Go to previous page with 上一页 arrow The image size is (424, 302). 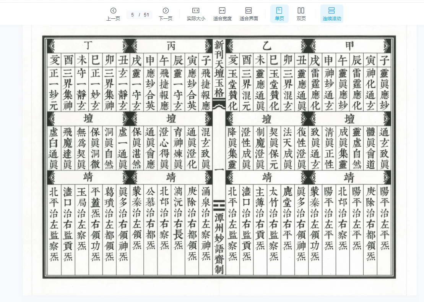[113, 14]
